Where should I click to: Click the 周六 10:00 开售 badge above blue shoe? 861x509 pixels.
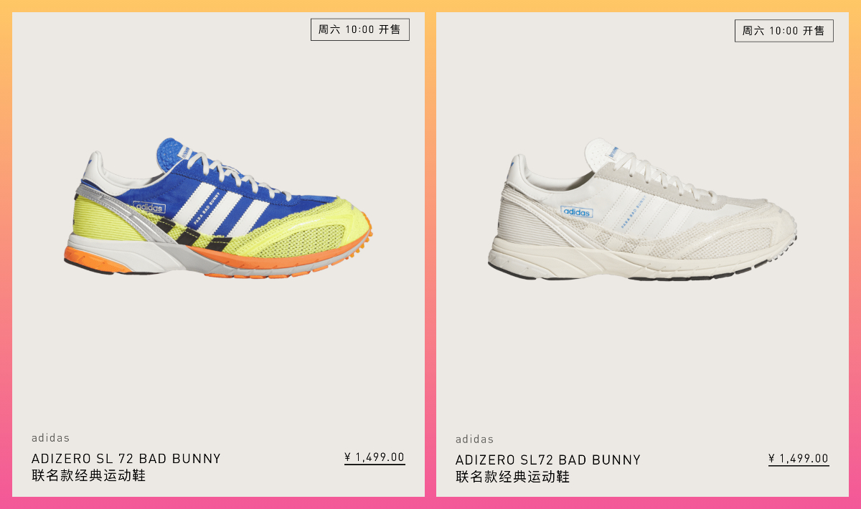pyautogui.click(x=360, y=29)
